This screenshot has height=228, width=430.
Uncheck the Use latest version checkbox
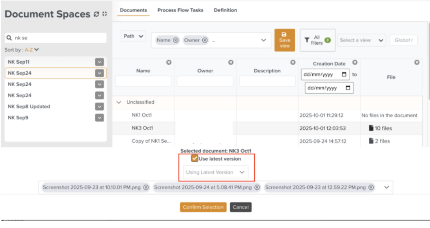(195, 159)
